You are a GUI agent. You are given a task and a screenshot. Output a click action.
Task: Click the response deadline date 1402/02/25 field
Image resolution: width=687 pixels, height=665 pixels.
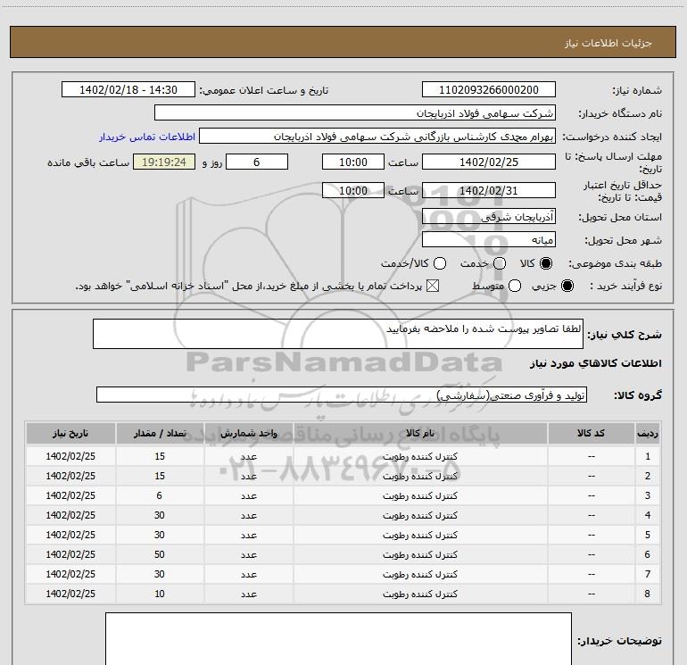click(x=489, y=162)
